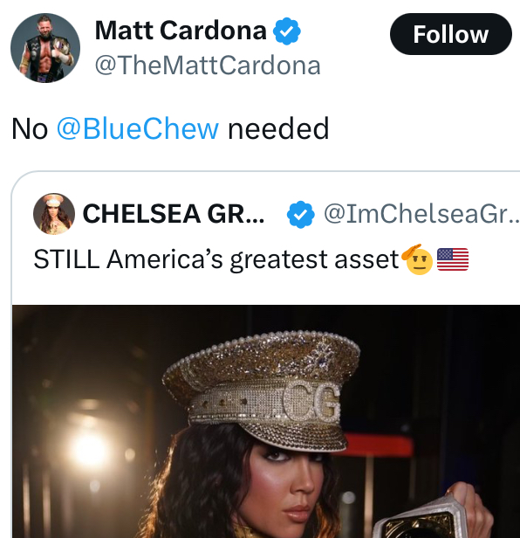Click the @TheMattCardona handle

[x=208, y=66]
